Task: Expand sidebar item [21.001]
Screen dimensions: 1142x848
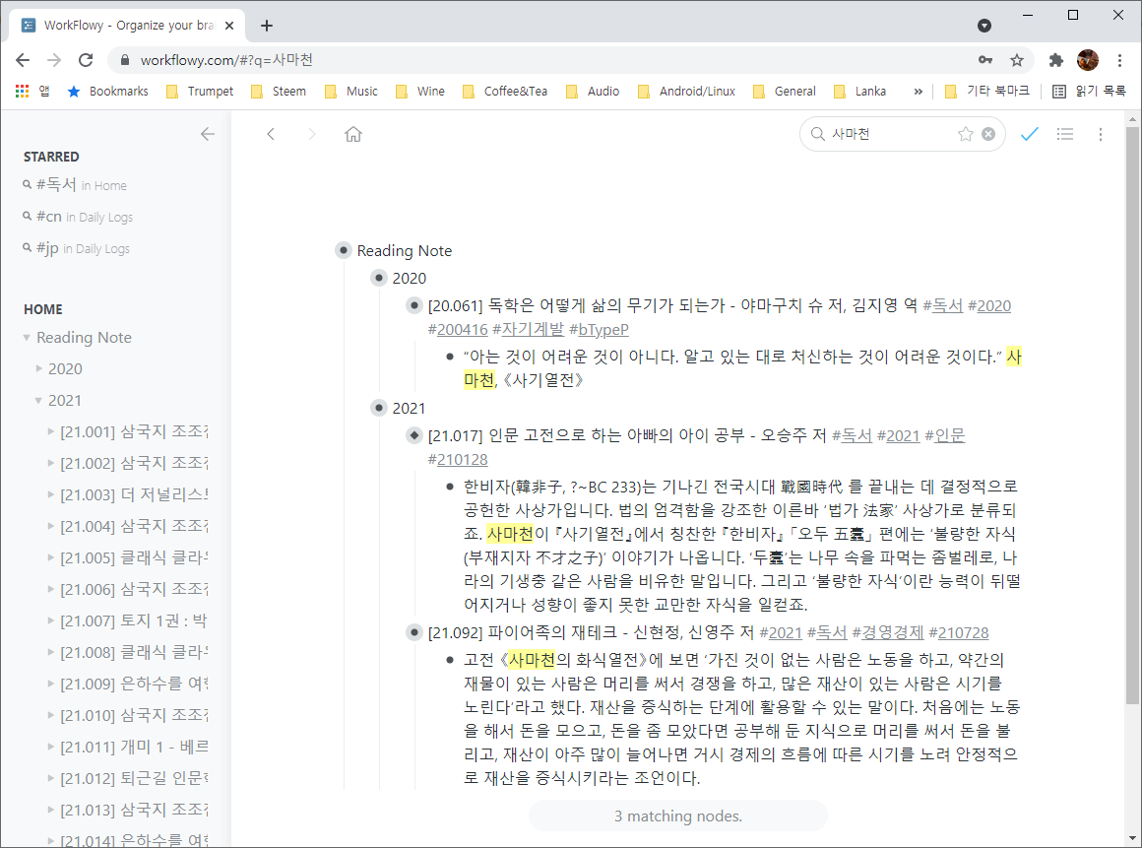Action: [x=50, y=432]
